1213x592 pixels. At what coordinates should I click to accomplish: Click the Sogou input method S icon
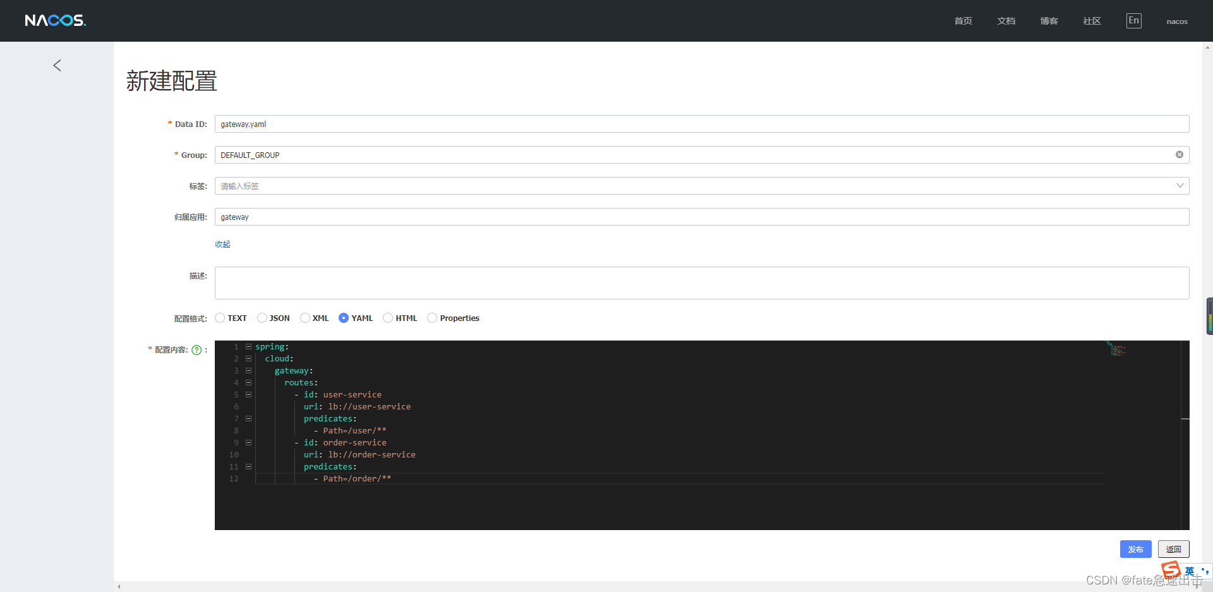coord(1171,571)
